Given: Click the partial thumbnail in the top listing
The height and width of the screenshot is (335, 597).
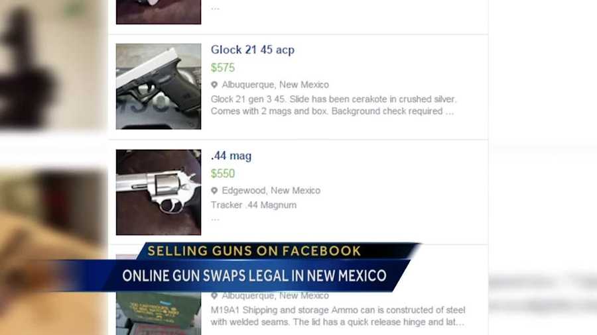Looking at the screenshot, I should [159, 12].
